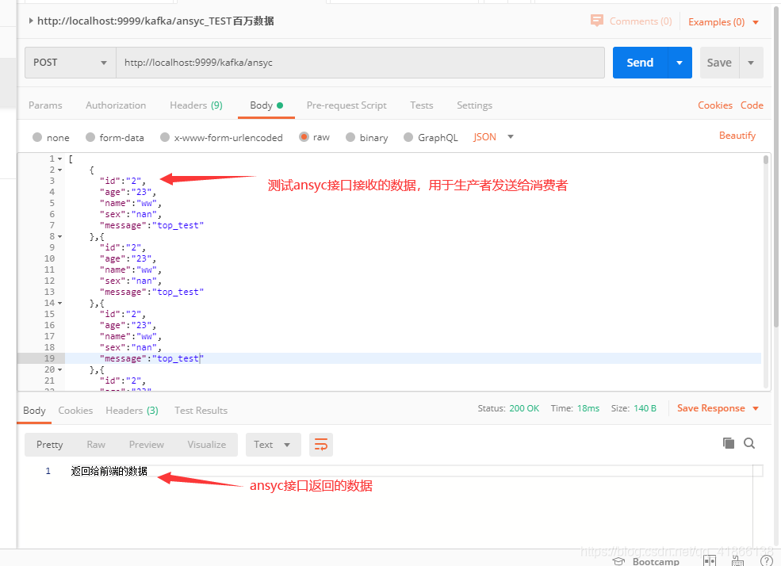
Task: Click line 7 "message":"top_test" in editor
Action: (152, 225)
